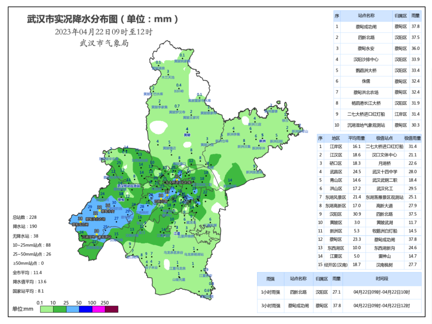Click the maroon above-250 mm legend swatch

tap(112, 309)
